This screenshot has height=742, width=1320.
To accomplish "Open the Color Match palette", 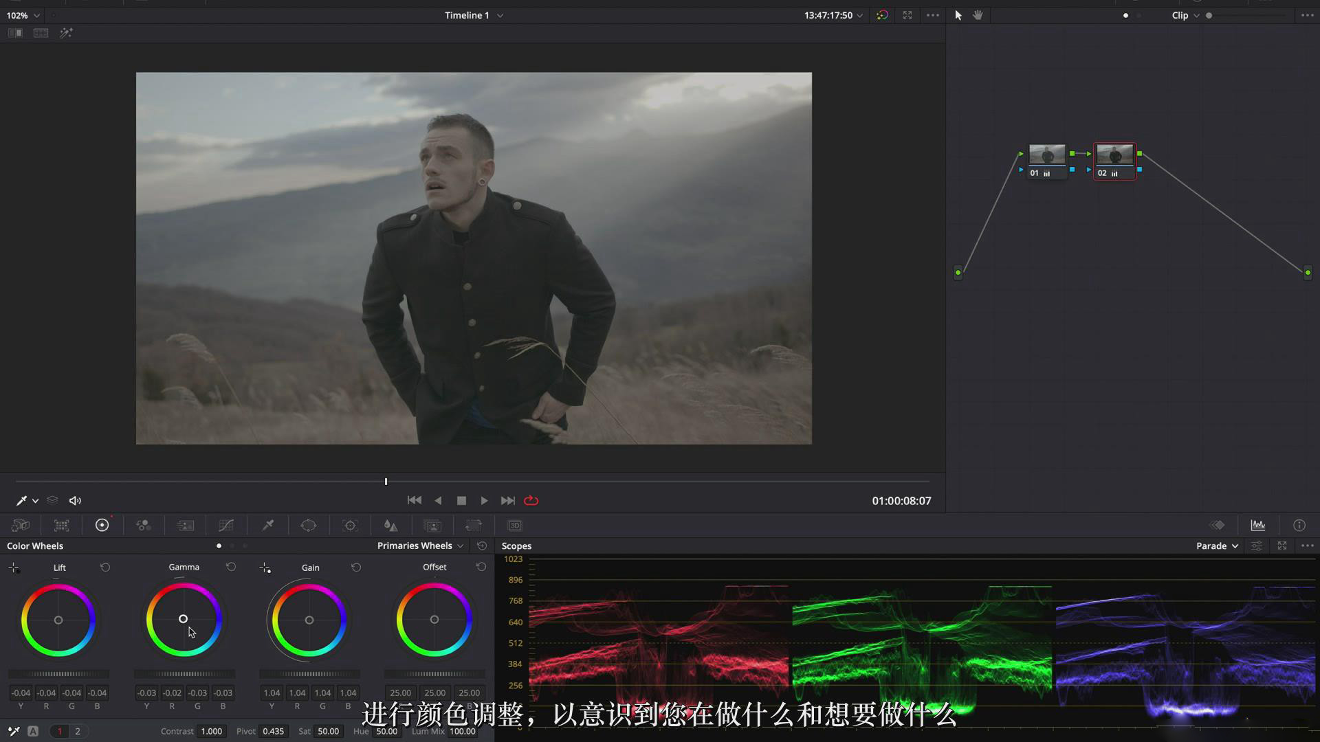I will (62, 526).
